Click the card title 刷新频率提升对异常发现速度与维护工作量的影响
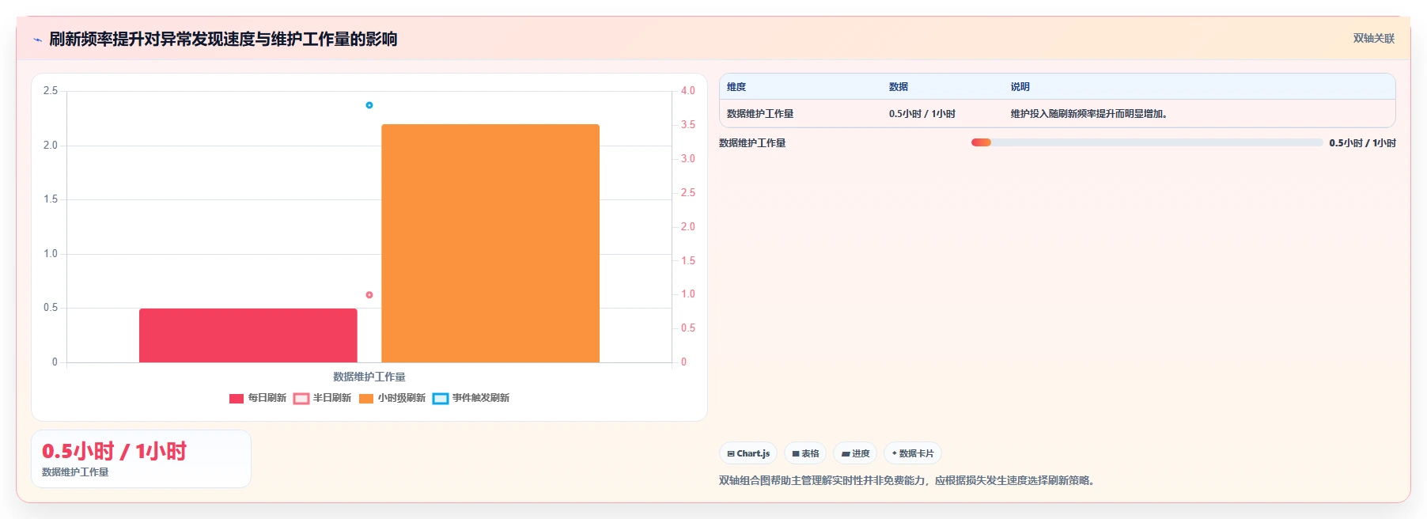The width and height of the screenshot is (1427, 519). point(223,40)
